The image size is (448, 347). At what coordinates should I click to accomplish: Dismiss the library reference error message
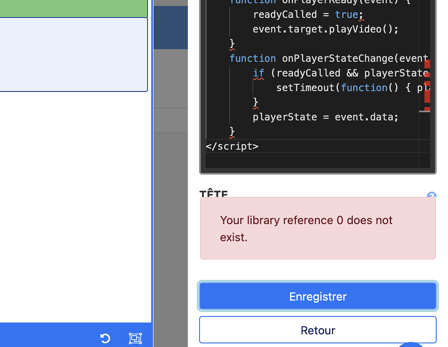(318, 228)
